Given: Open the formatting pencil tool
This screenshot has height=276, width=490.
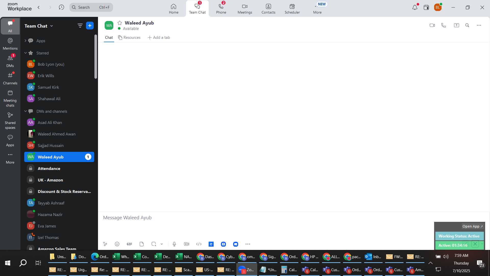Looking at the screenshot, I should (x=105, y=244).
